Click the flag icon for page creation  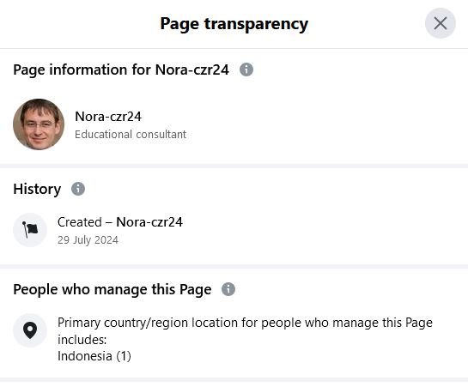click(30, 230)
